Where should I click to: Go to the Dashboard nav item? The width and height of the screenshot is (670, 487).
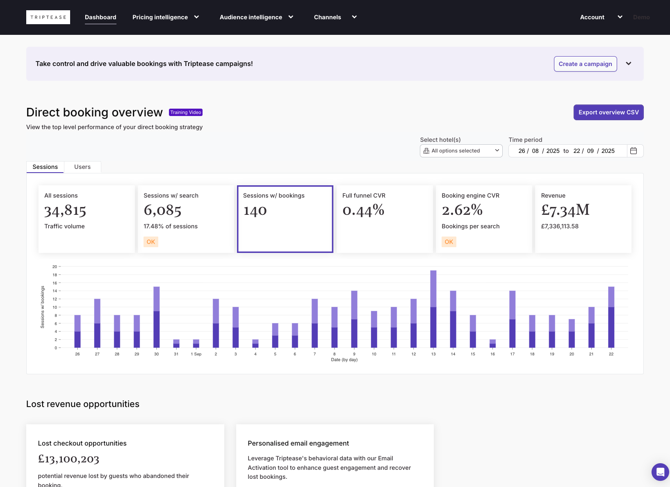pos(100,17)
